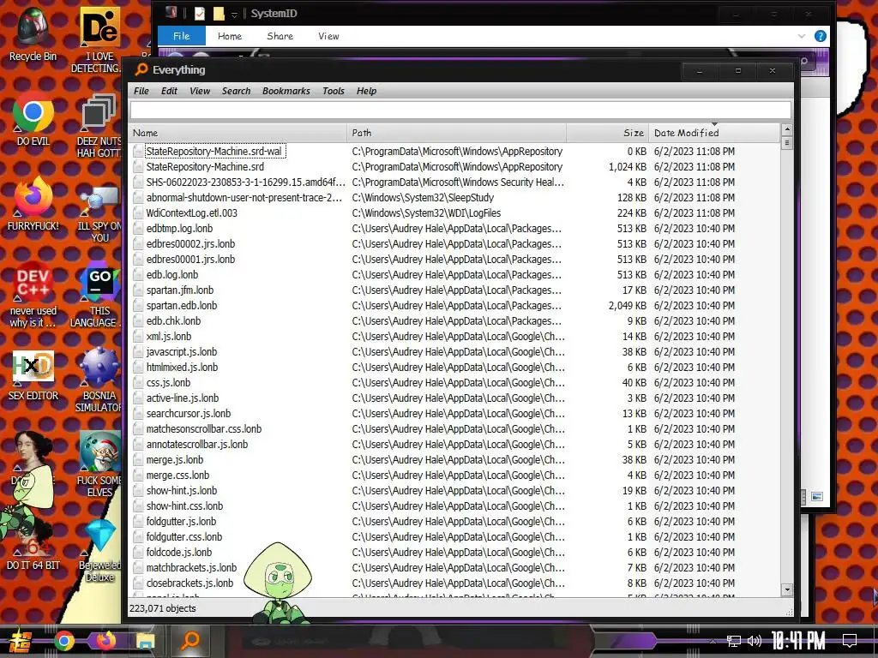Open the File menu in Everything

141,91
